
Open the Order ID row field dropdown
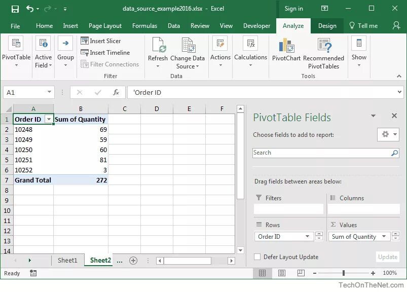307,236
